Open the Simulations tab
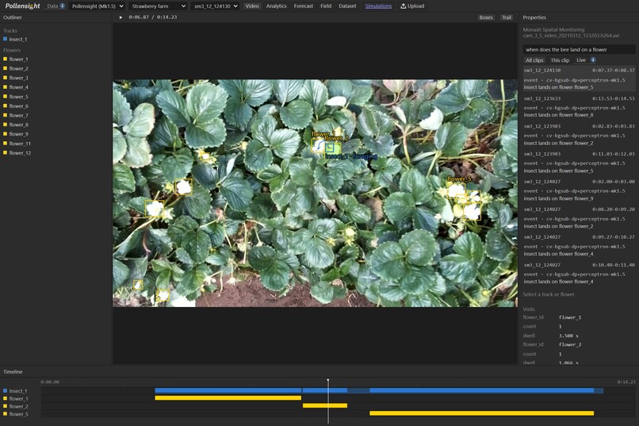This screenshot has width=639, height=426. tap(378, 6)
